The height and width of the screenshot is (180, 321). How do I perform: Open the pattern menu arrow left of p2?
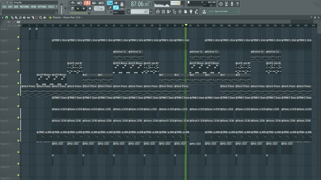129,11
